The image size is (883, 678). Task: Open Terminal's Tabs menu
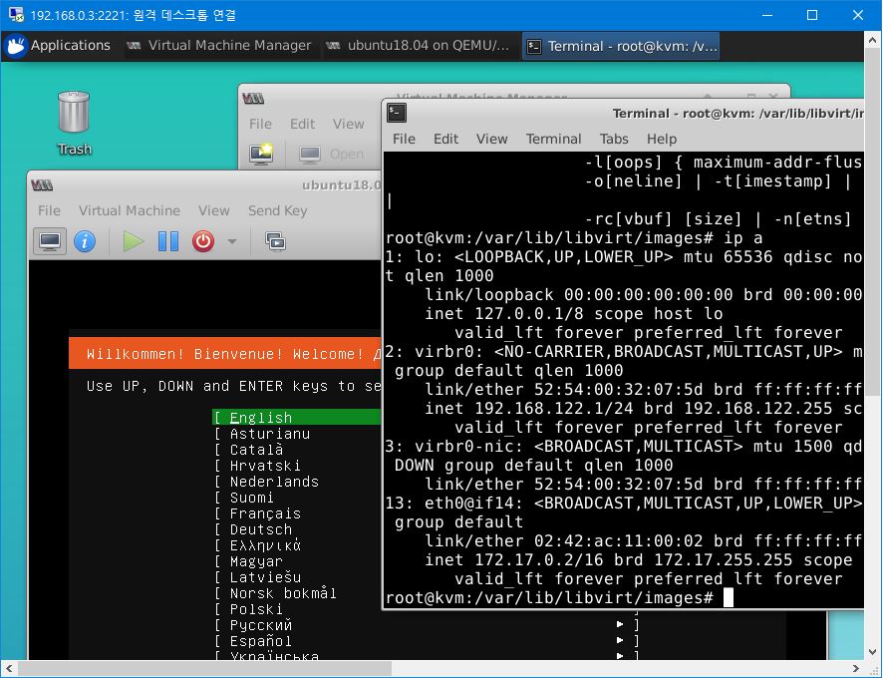[x=614, y=139]
